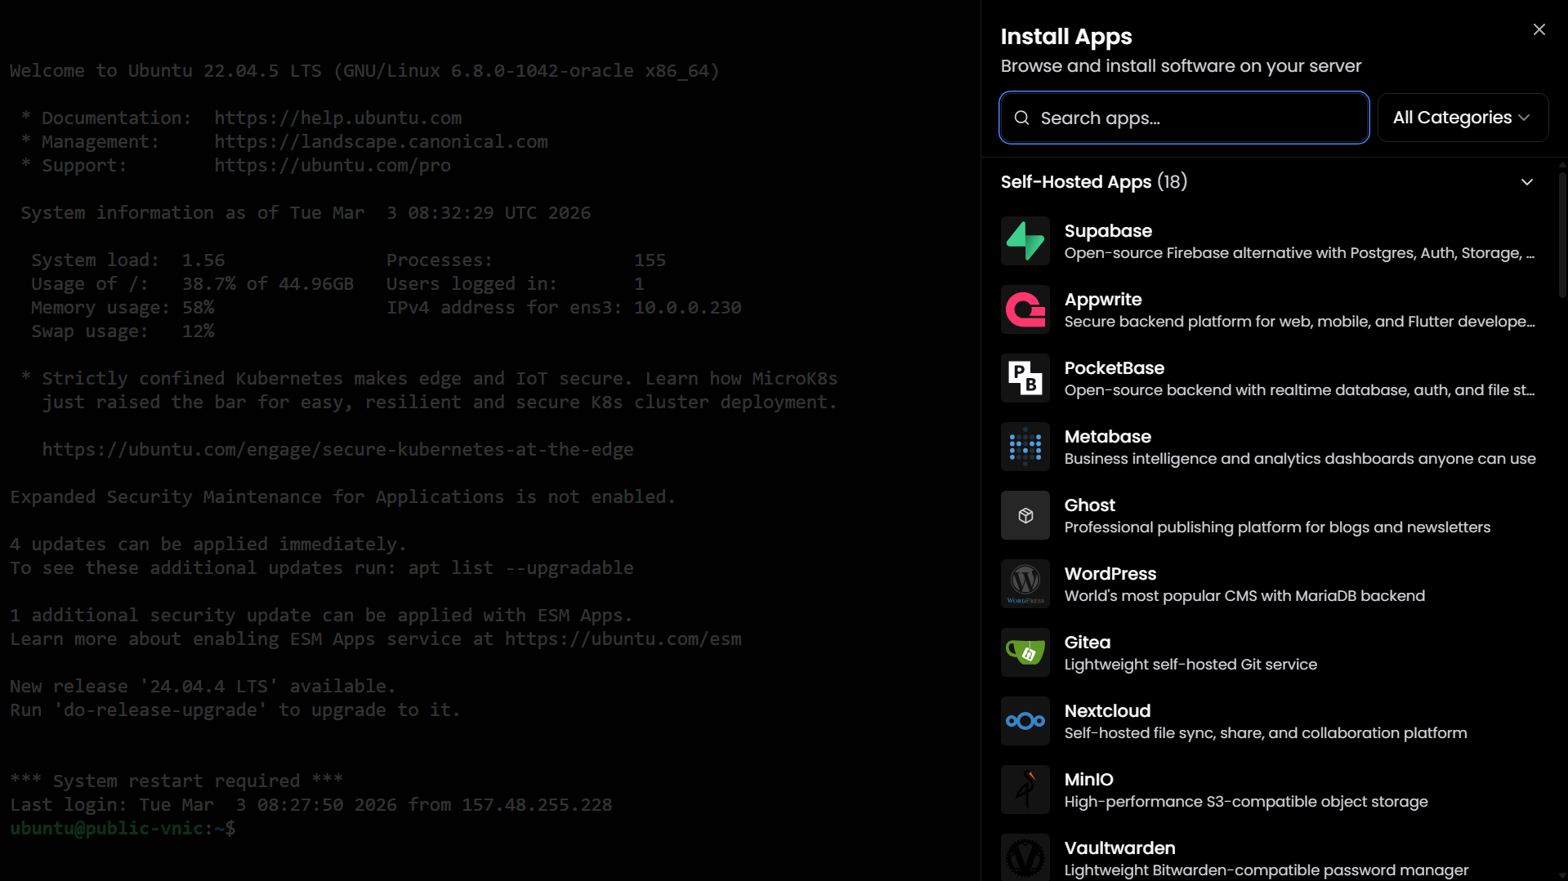
Task: Click the Ghost app icon
Action: [x=1025, y=515]
